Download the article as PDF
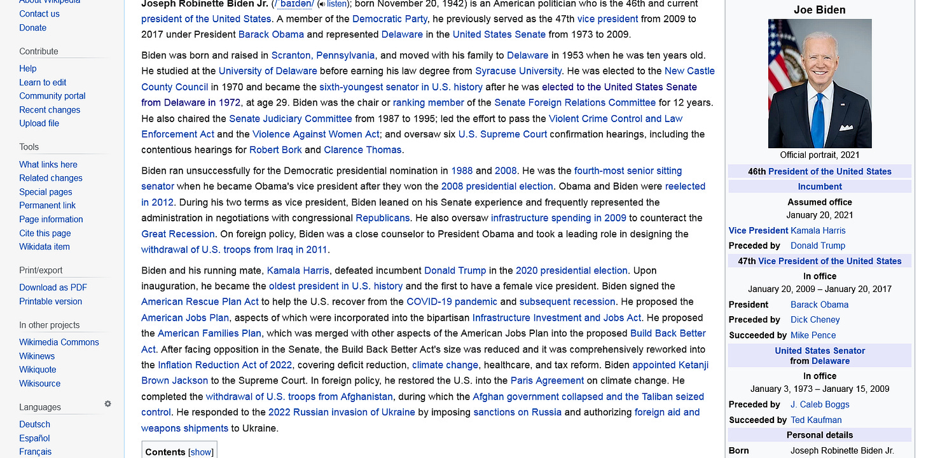Viewport: 926px width, 458px height. (x=53, y=288)
